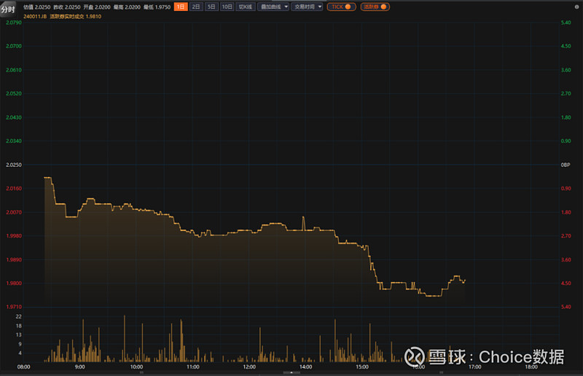Viewport: 583px width, 376px height.
Task: Click the 活跃券实时成交 price label
Action: pyautogui.click(x=66, y=15)
